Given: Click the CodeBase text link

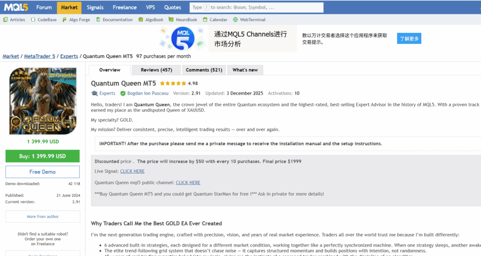Looking at the screenshot, I should click(47, 20).
